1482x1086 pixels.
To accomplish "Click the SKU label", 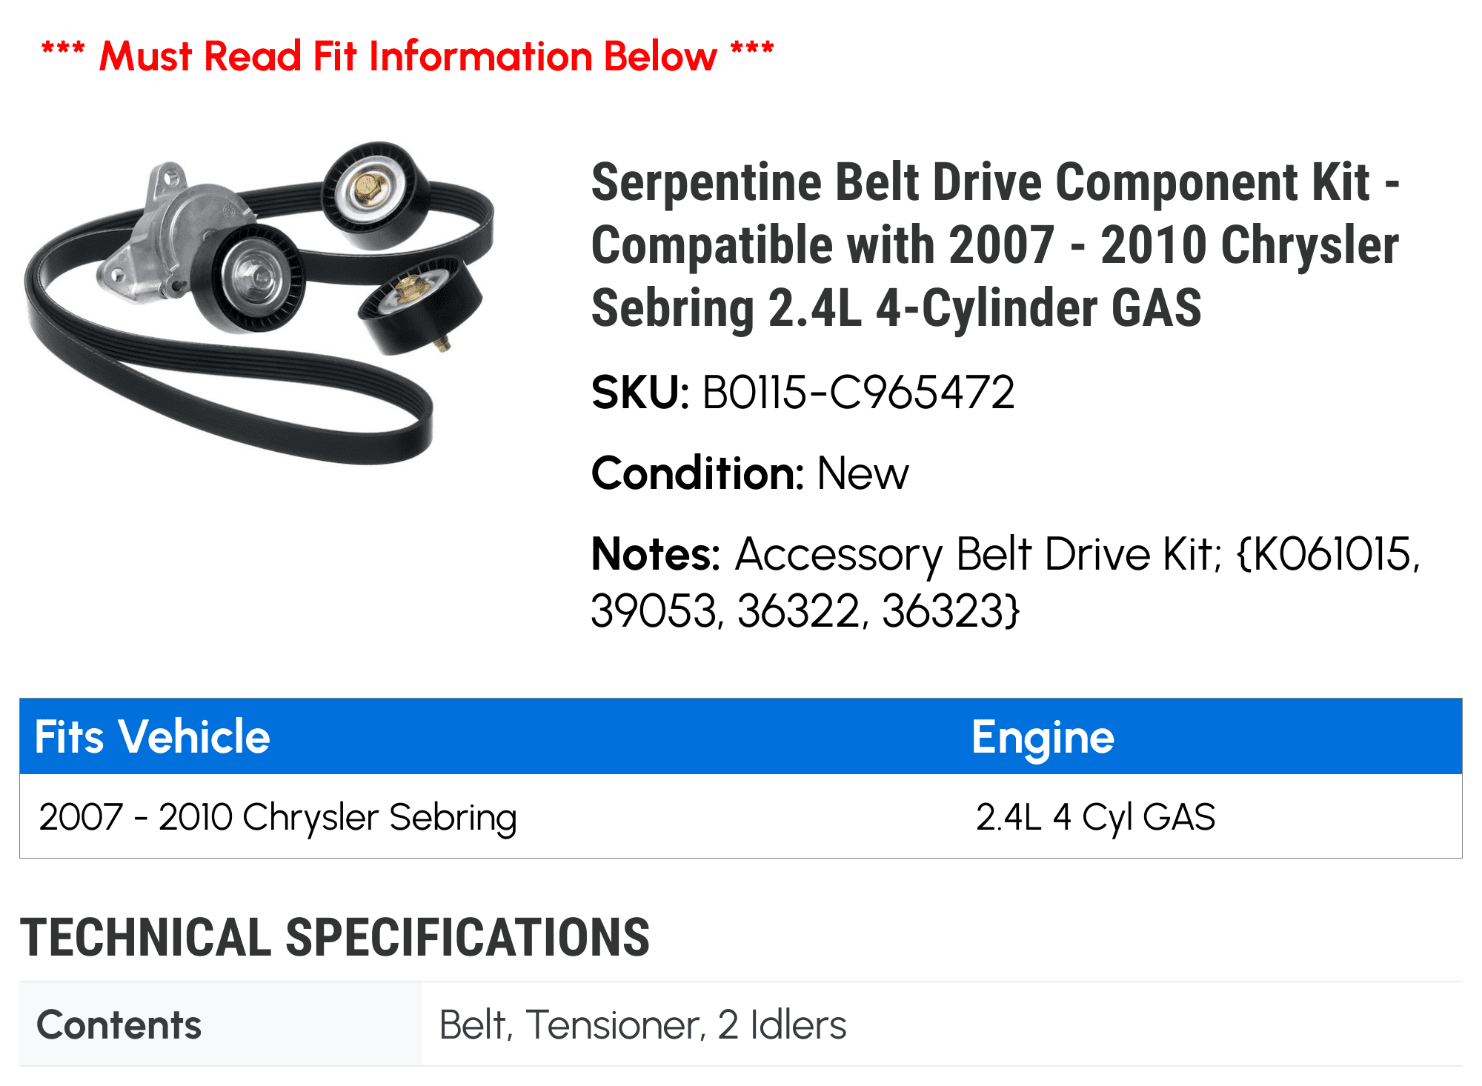I will (640, 392).
